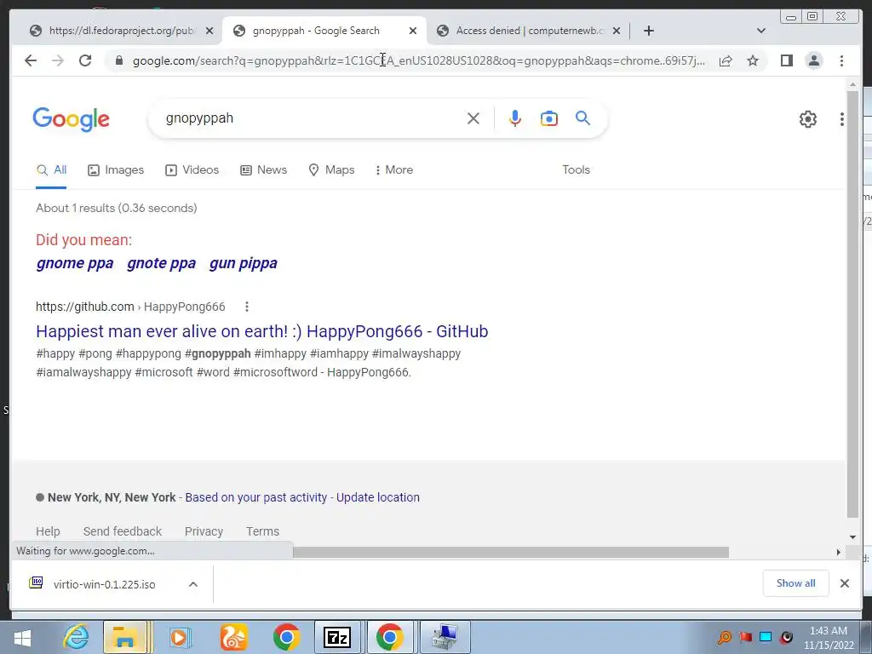Show Maps results

(331, 170)
